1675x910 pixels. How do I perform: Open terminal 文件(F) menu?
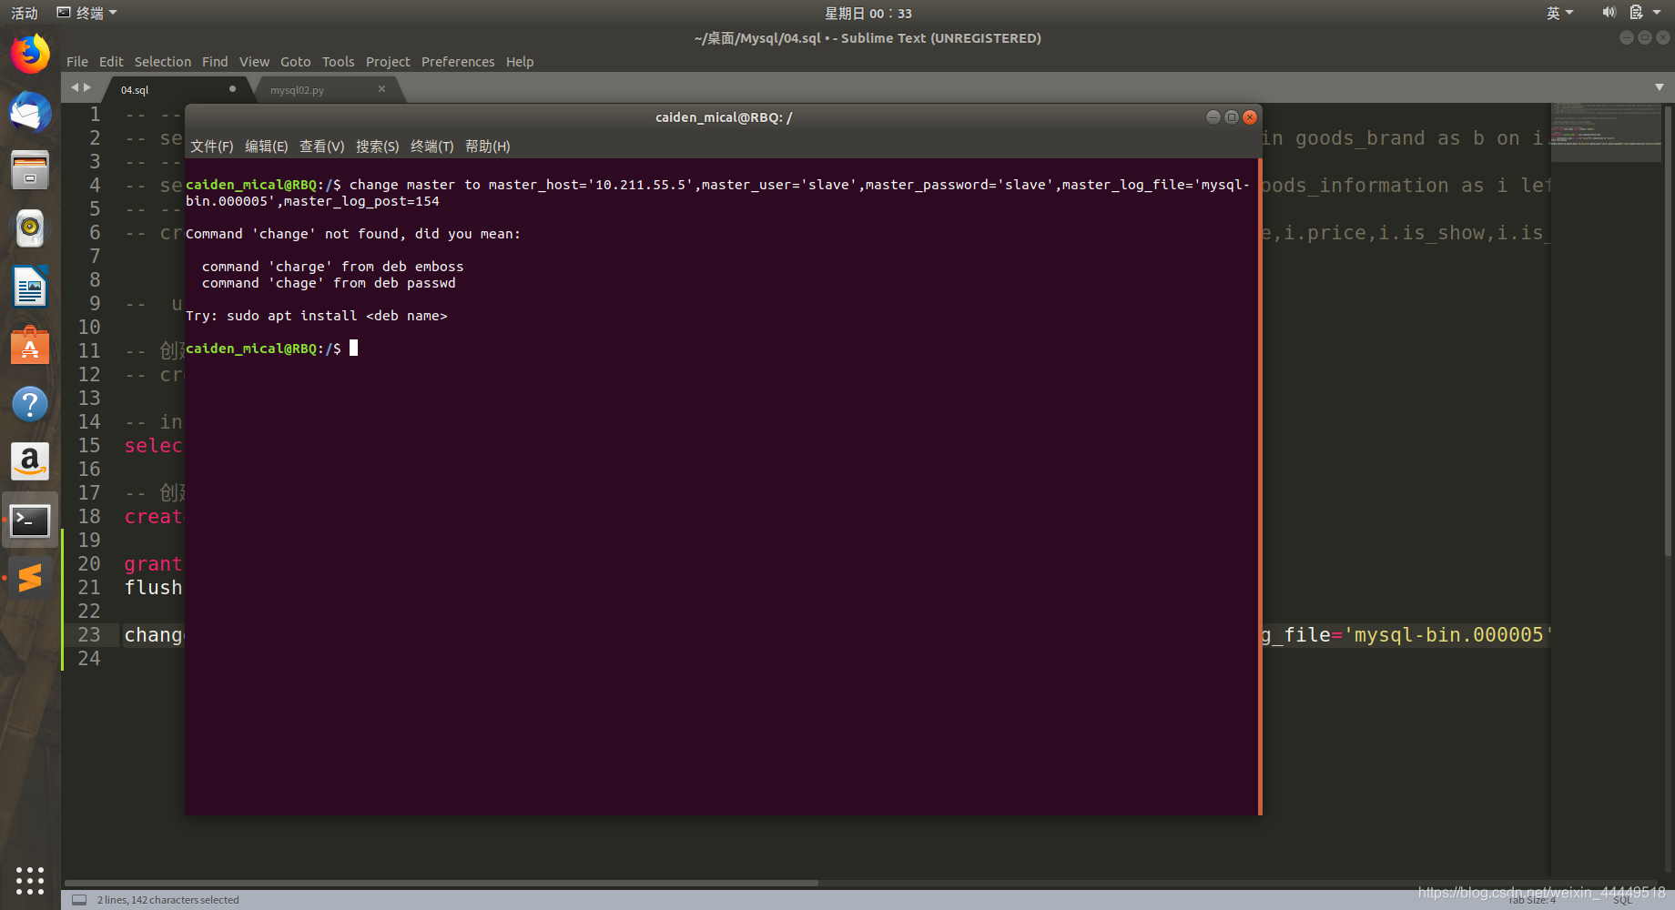pyautogui.click(x=211, y=147)
